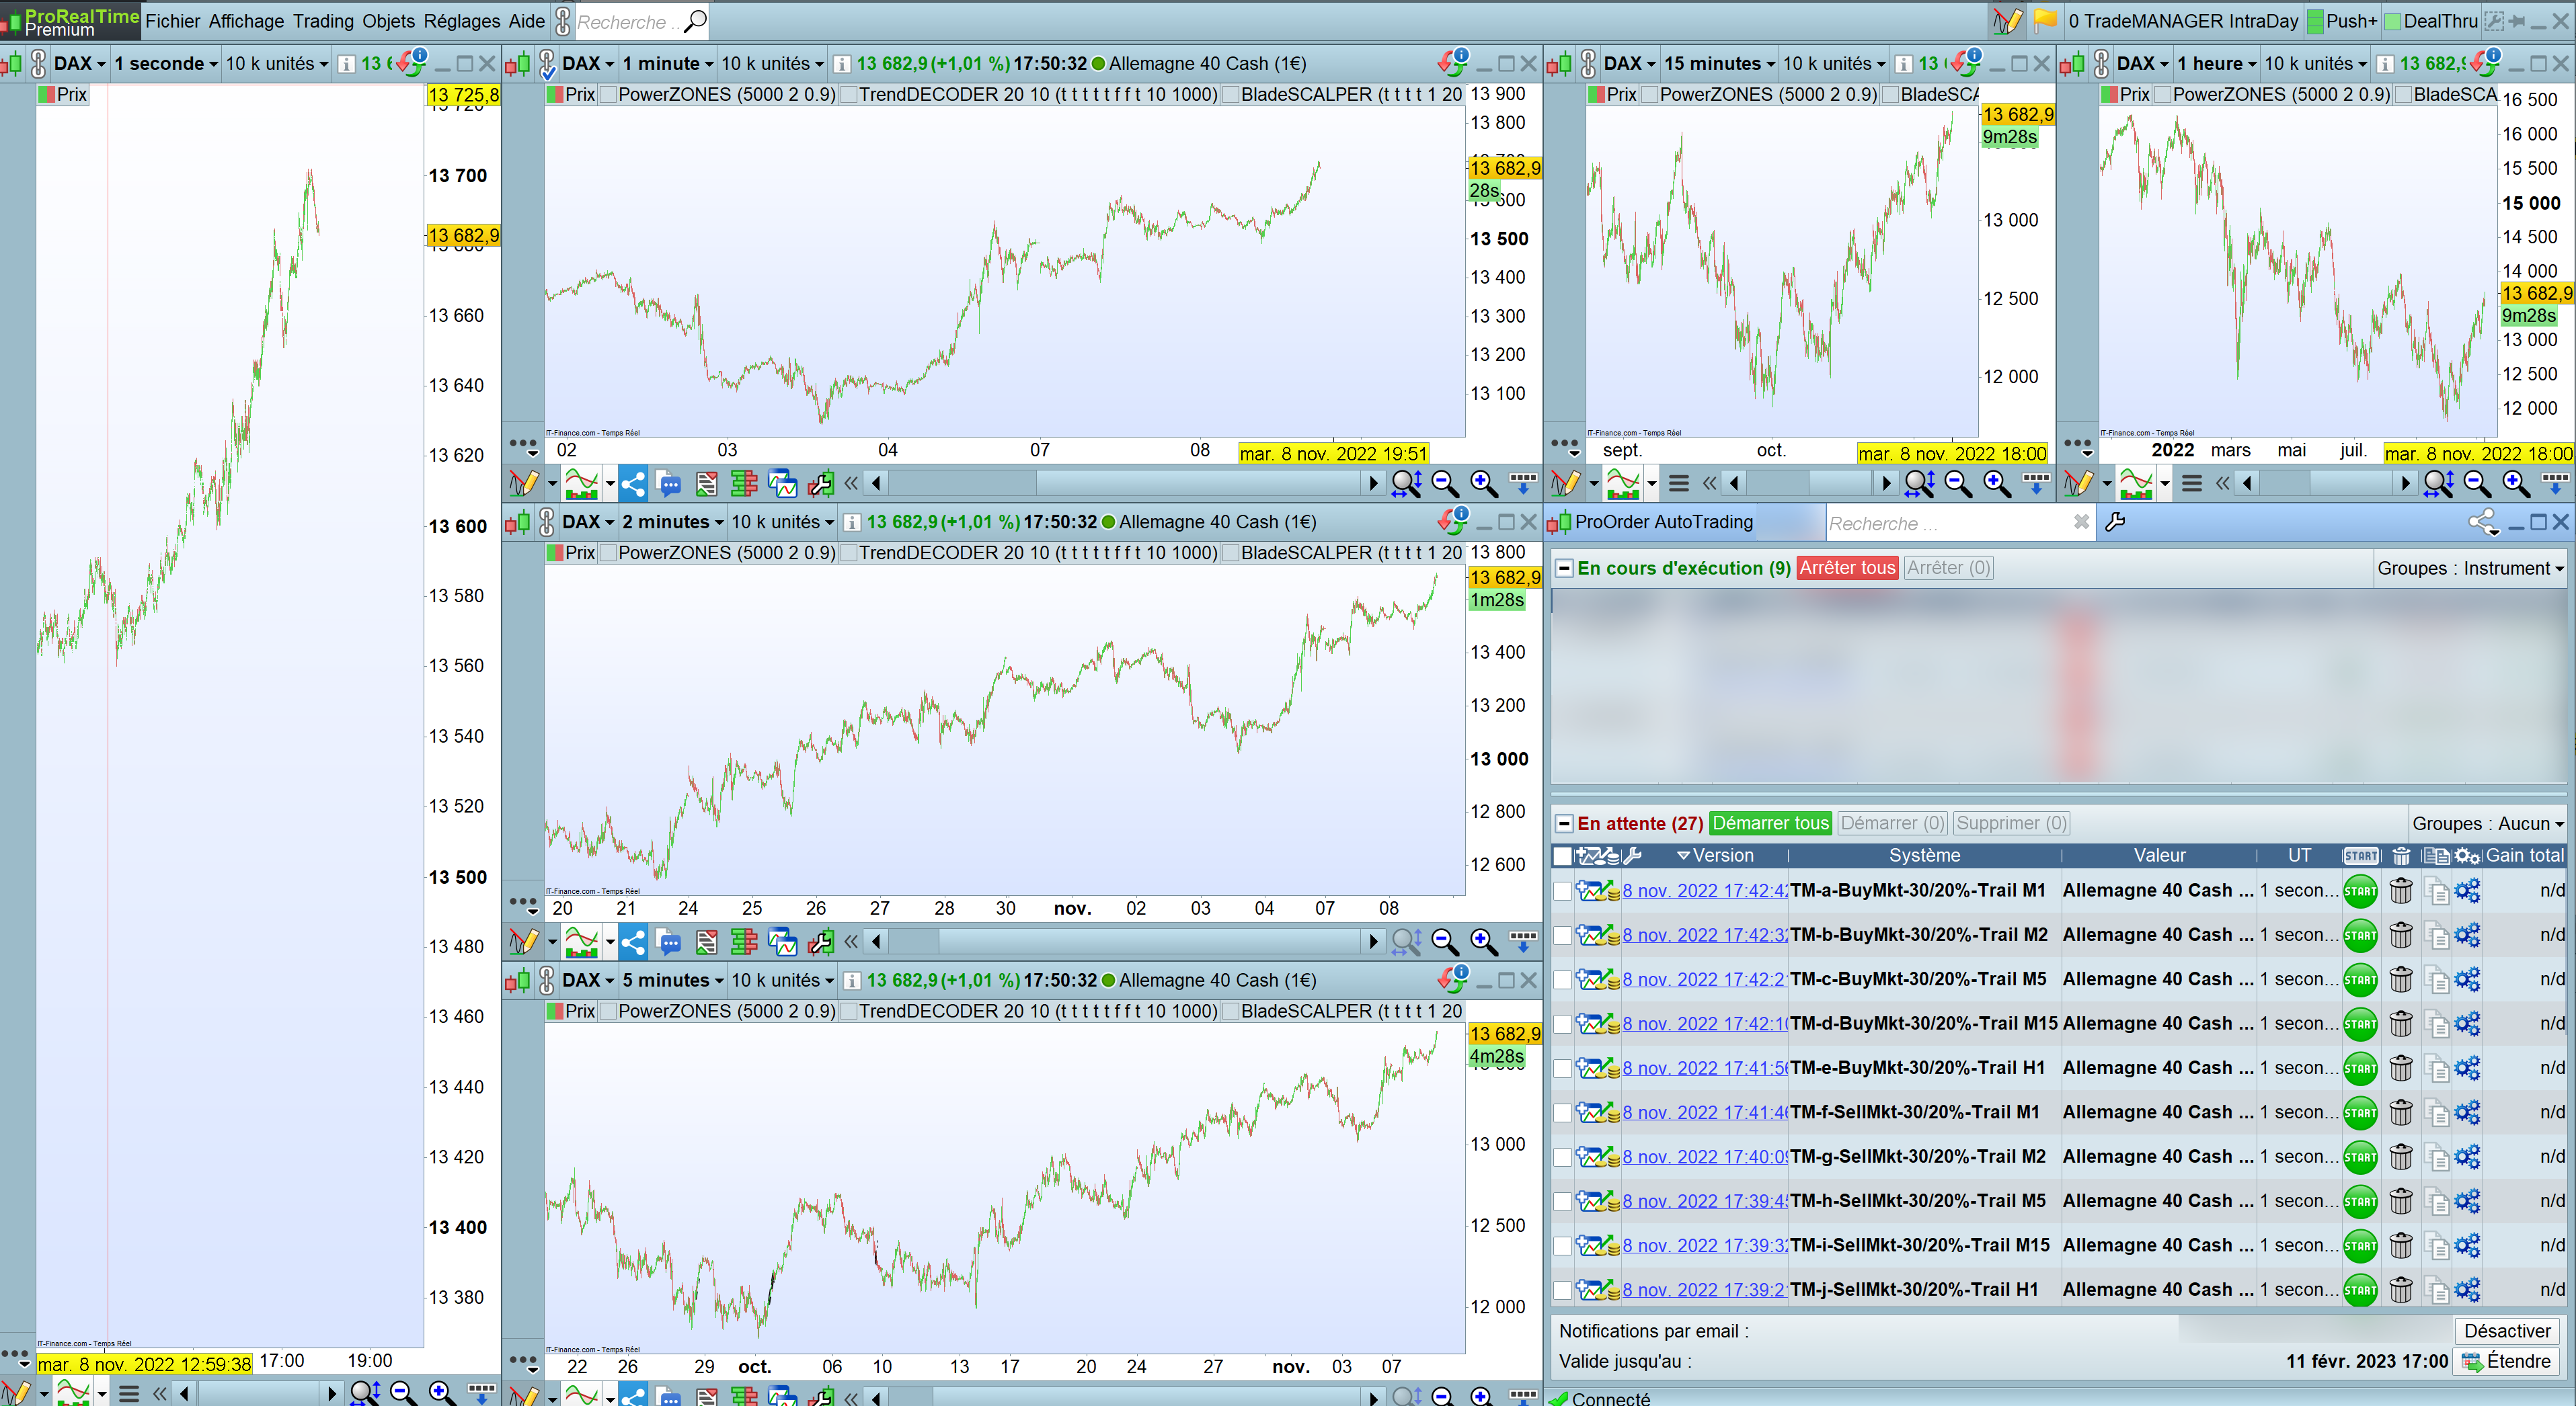This screenshot has height=1406, width=2576.
Task: Check the box for TM-b-BuyMkt-30/20%-Trail M2
Action: pos(1562,936)
